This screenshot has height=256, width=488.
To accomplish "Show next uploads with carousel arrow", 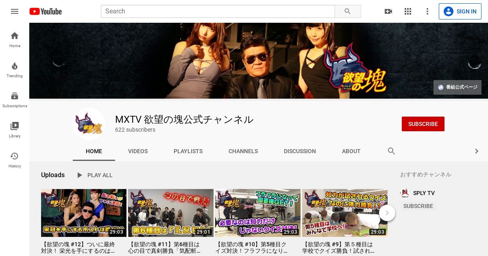I will click(x=387, y=213).
